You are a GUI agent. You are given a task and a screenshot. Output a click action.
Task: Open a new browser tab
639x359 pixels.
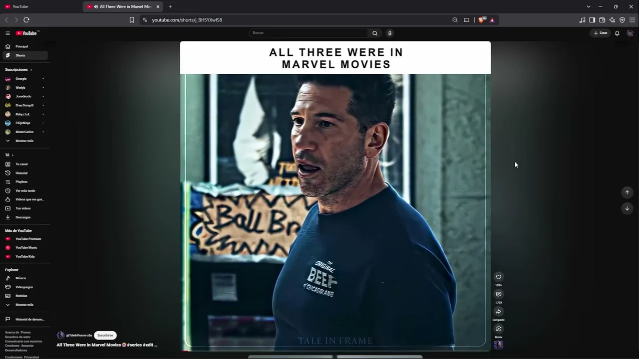pyautogui.click(x=170, y=6)
